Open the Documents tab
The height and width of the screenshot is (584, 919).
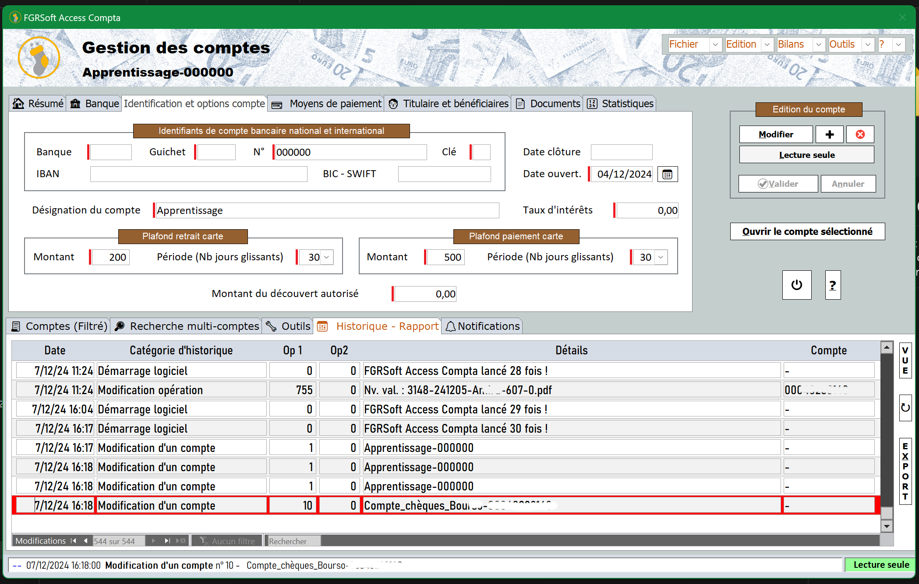(x=548, y=104)
